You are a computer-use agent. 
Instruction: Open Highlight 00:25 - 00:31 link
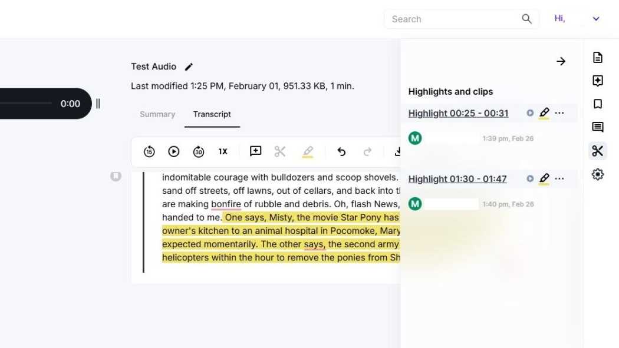458,114
